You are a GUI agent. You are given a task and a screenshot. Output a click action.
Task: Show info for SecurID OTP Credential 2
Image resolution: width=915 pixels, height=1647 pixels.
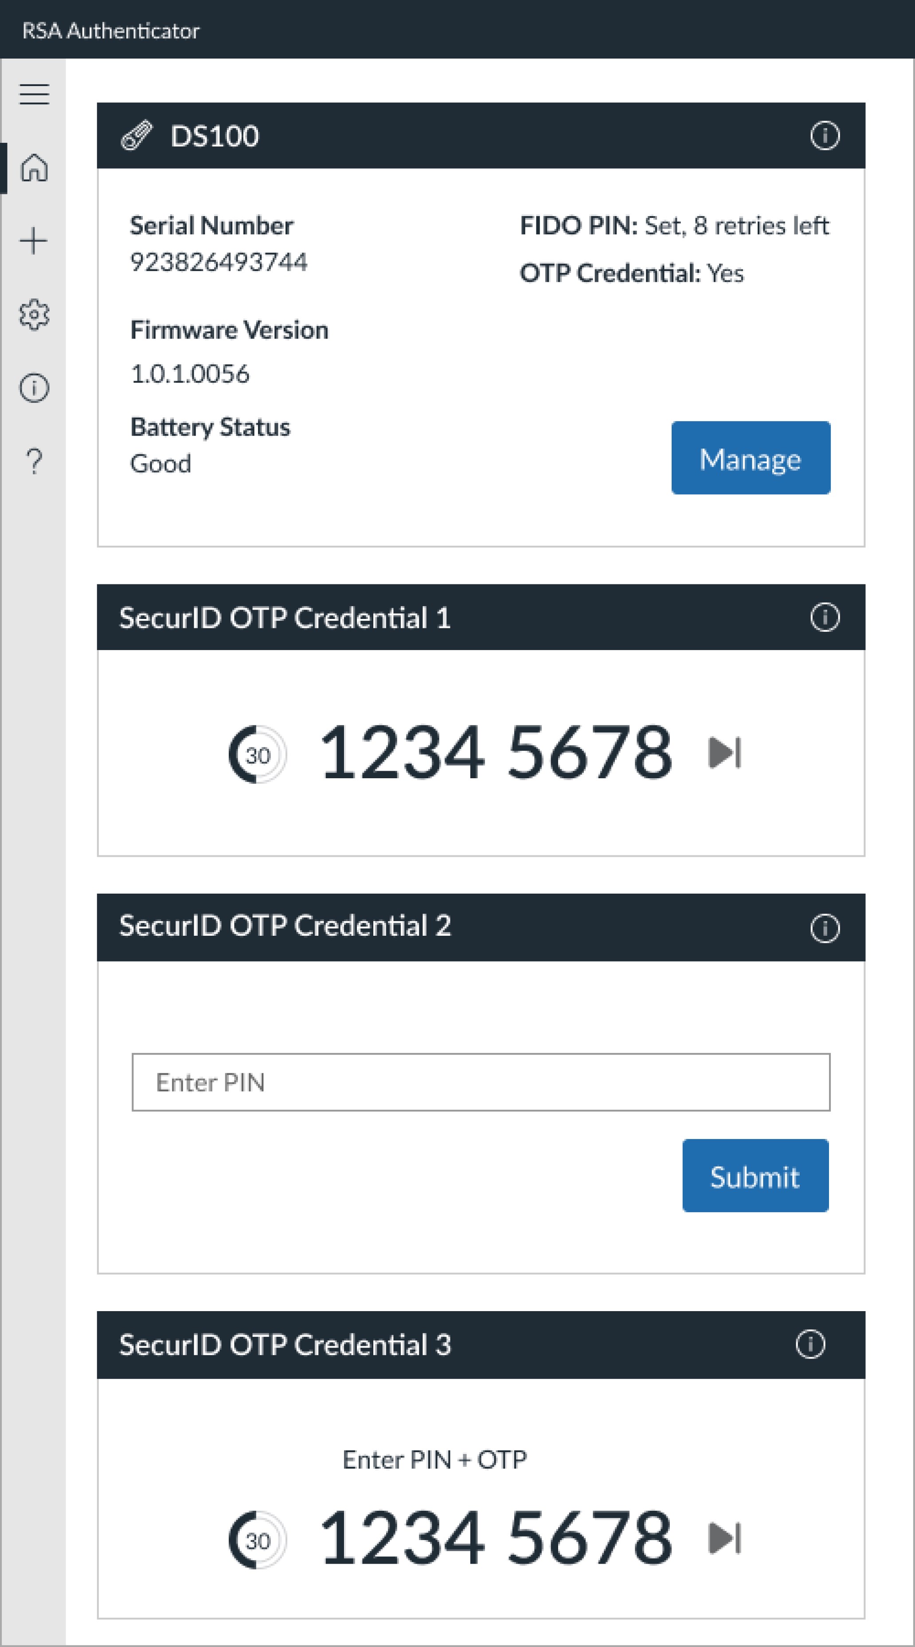[x=824, y=928]
